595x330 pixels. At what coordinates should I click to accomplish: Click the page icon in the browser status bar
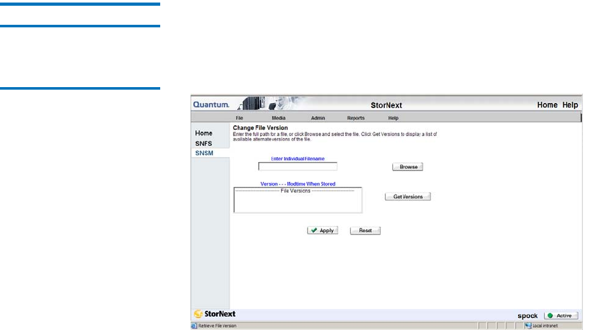[195, 326]
